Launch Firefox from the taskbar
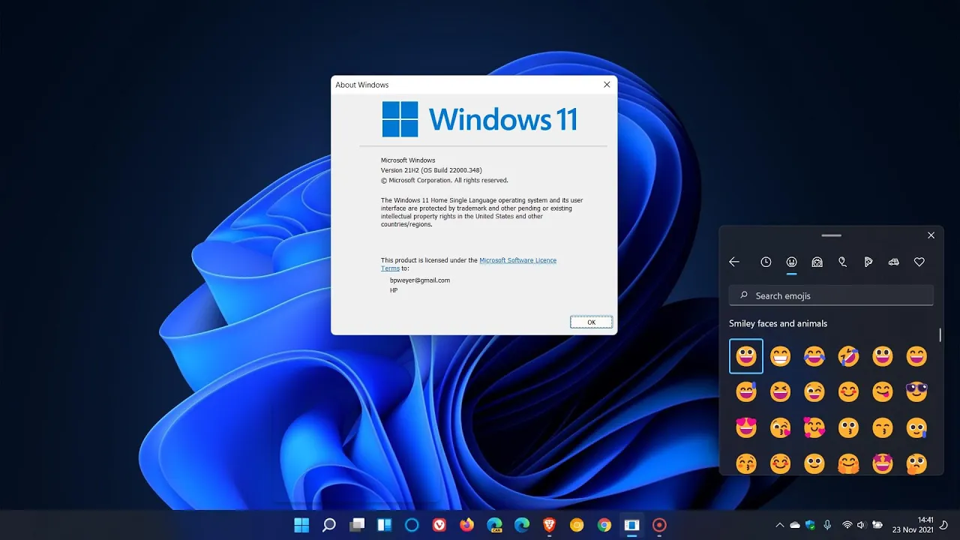The image size is (960, 540). 467,525
